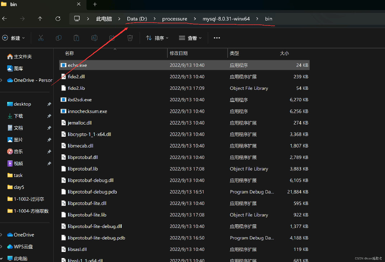Screen dimensions: 385x262
Task: Click 此电脑 in the address bar
Action: tap(104, 19)
